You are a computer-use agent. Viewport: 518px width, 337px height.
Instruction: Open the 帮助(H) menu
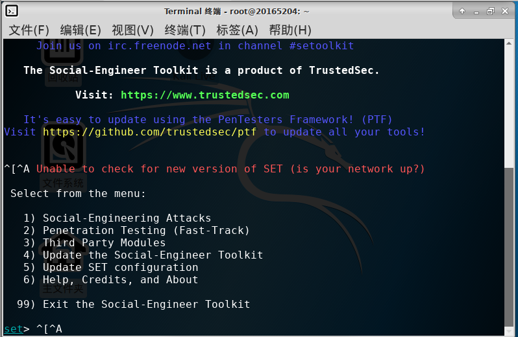point(290,30)
